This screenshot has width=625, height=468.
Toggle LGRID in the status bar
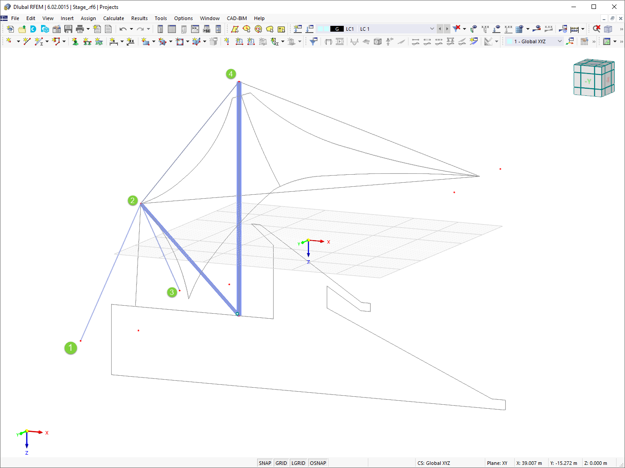coord(298,463)
